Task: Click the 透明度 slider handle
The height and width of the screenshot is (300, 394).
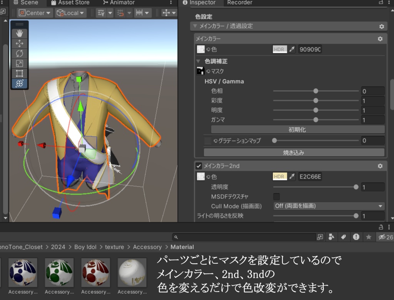Action: [x=356, y=187]
